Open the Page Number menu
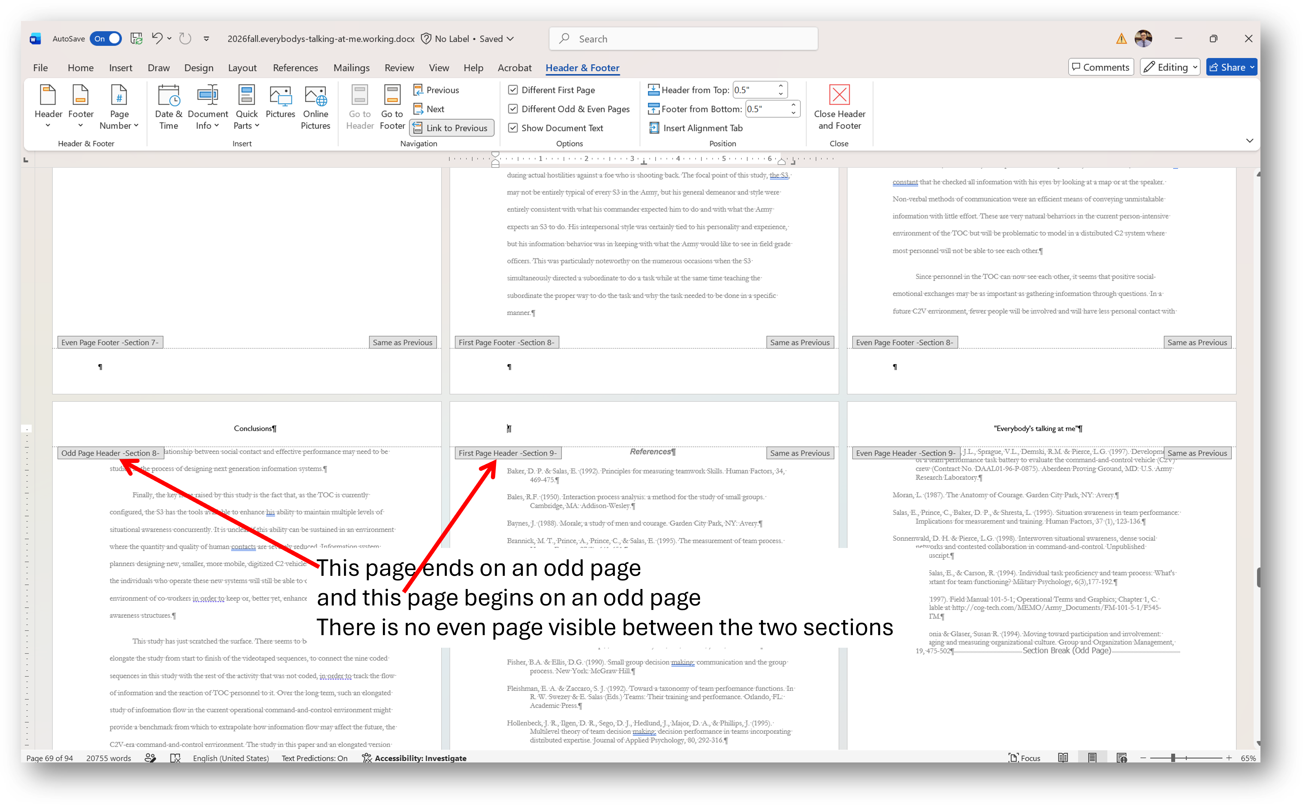 pyautogui.click(x=119, y=106)
